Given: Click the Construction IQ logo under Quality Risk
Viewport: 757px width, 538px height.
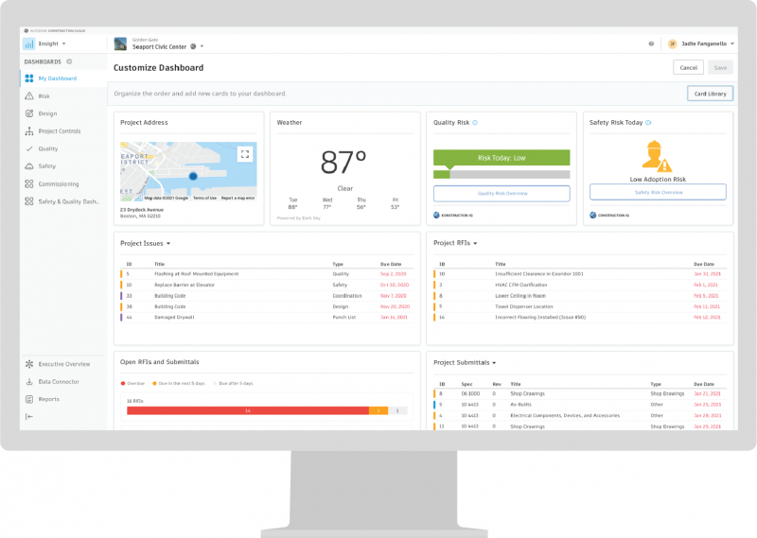Looking at the screenshot, I should point(453,216).
